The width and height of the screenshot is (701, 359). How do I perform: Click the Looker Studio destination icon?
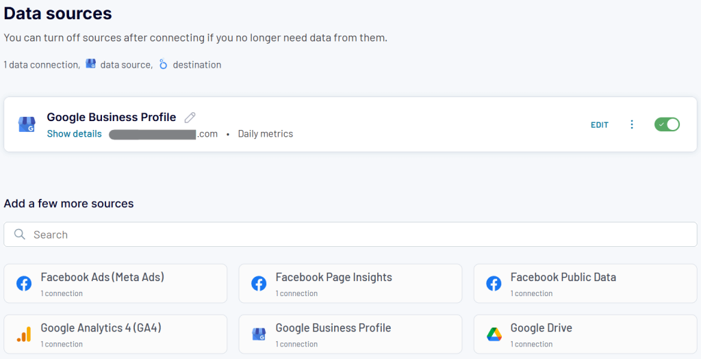pyautogui.click(x=163, y=64)
